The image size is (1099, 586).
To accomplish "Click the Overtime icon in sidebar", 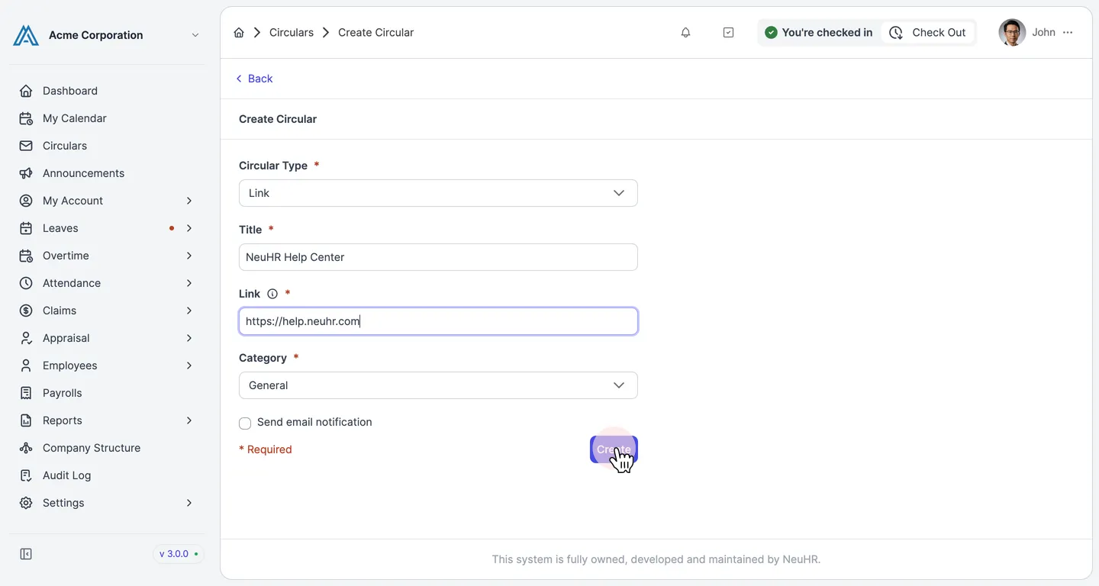I will click(x=26, y=256).
